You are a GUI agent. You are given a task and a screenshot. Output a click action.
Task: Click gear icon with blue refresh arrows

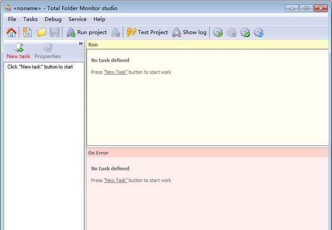pos(259,33)
